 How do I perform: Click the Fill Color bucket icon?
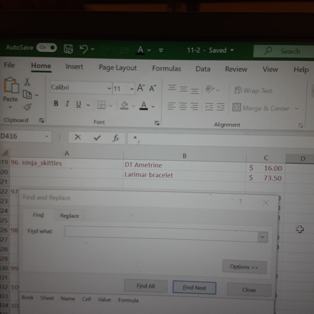click(124, 105)
